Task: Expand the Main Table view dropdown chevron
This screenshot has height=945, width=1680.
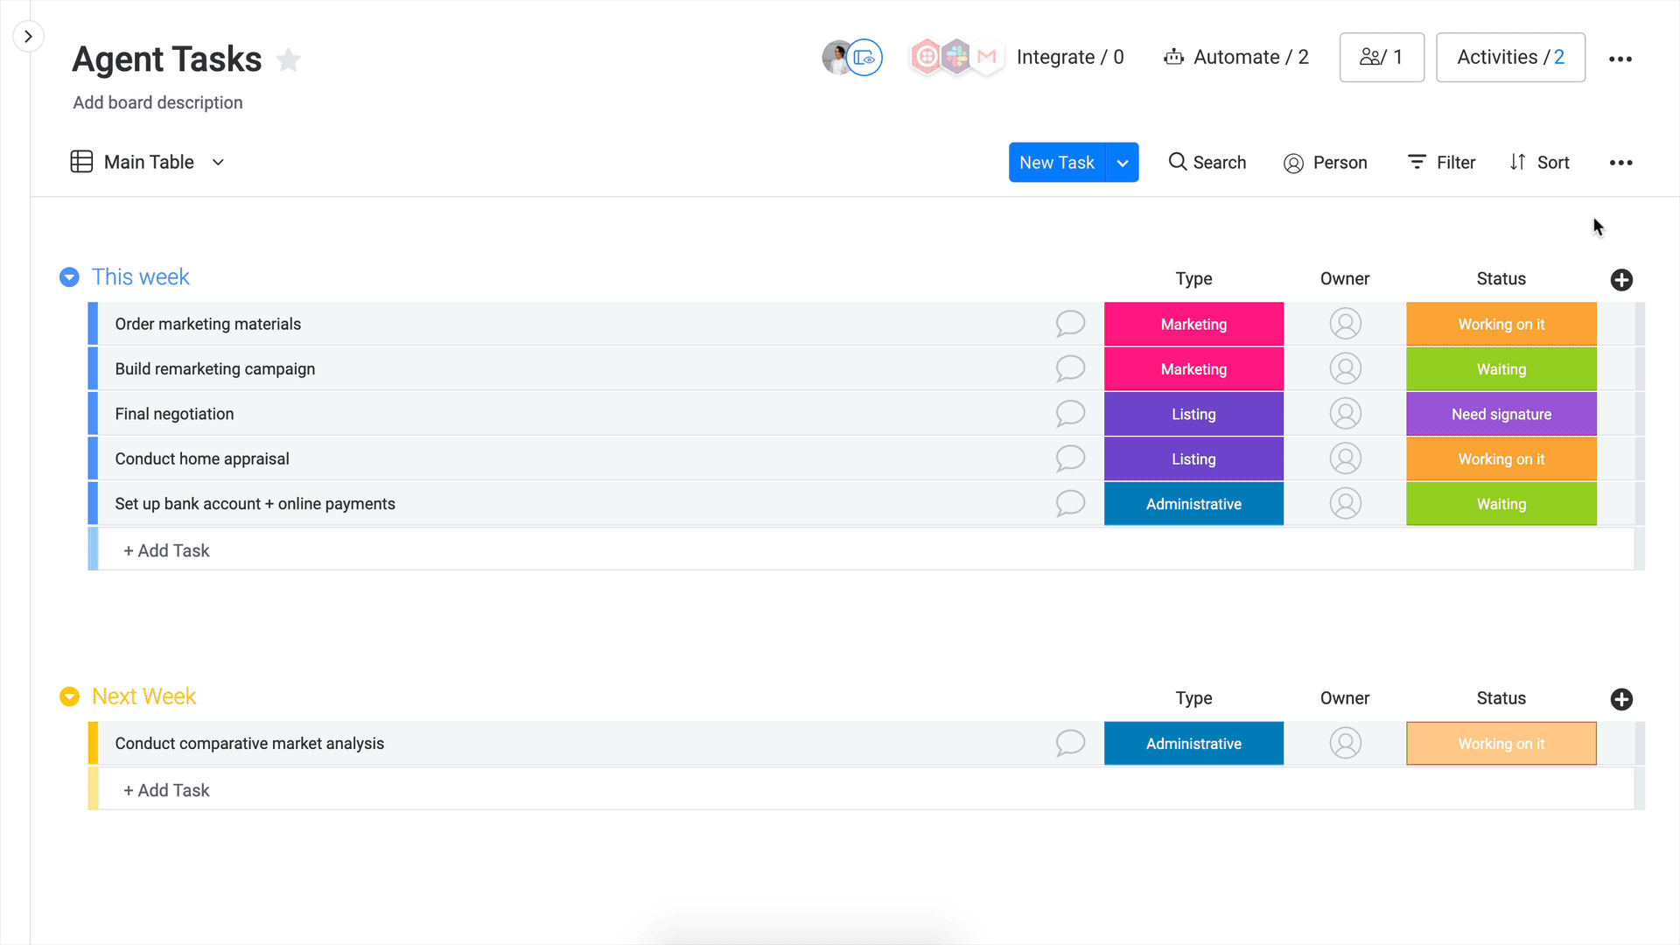Action: pos(218,162)
